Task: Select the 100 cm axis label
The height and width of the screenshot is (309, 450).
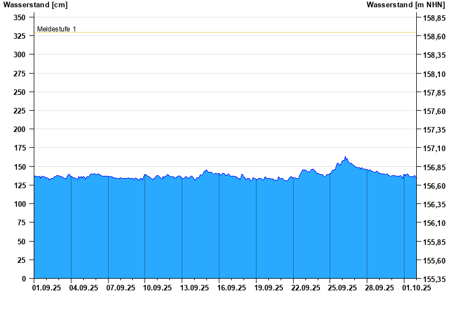Action: (x=20, y=204)
